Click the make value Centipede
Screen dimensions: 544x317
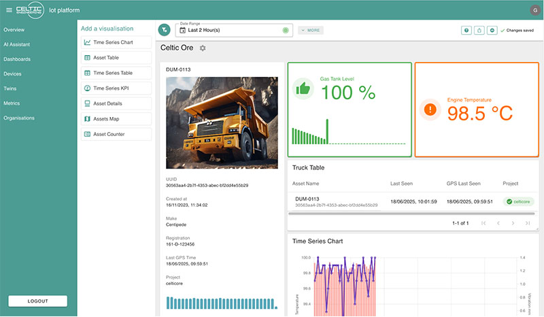click(176, 224)
